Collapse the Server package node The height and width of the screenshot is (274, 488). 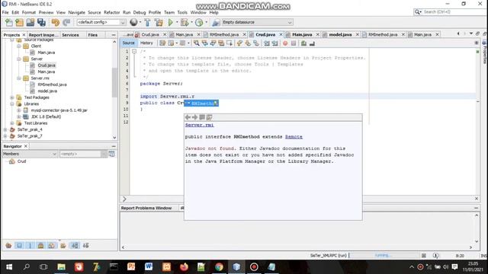coord(19,59)
